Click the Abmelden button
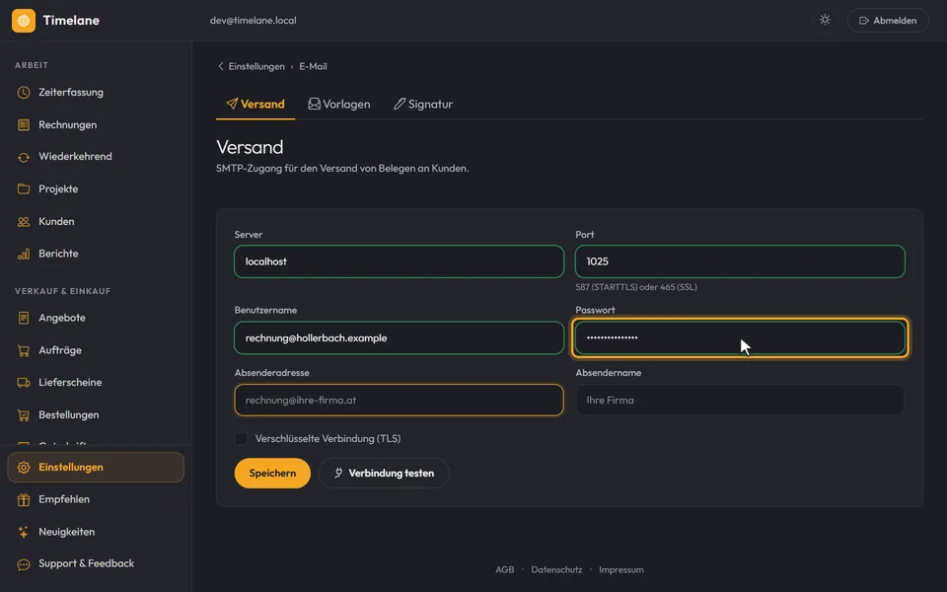 pyautogui.click(x=888, y=21)
